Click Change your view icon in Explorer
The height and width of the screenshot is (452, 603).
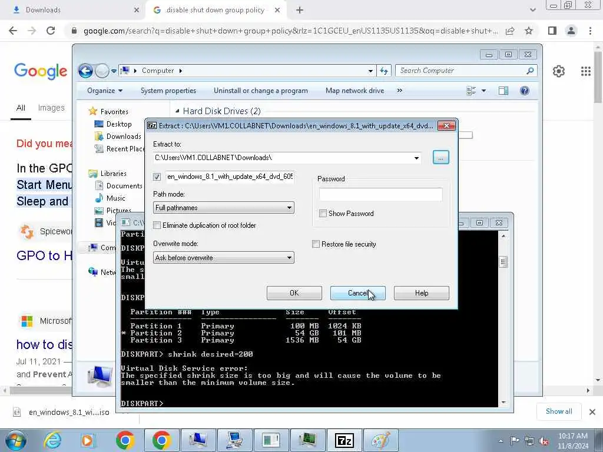point(471,91)
